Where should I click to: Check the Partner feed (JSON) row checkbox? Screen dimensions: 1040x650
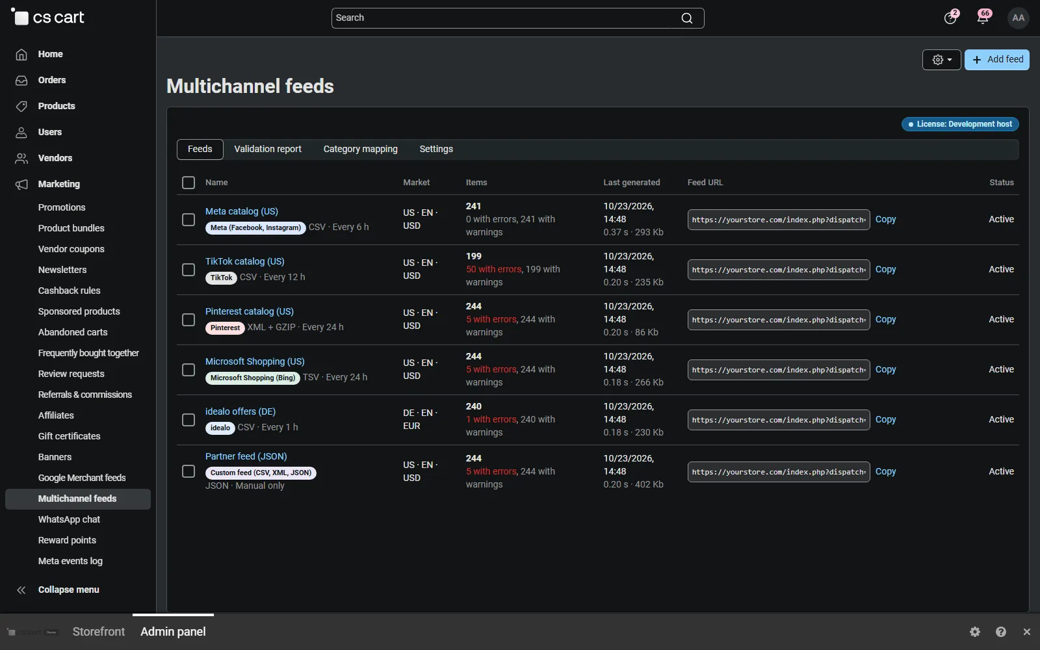pos(188,471)
